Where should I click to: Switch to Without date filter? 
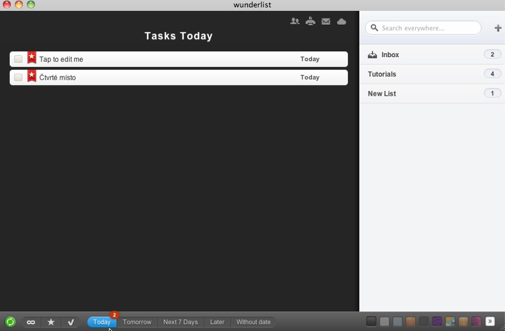pyautogui.click(x=253, y=322)
